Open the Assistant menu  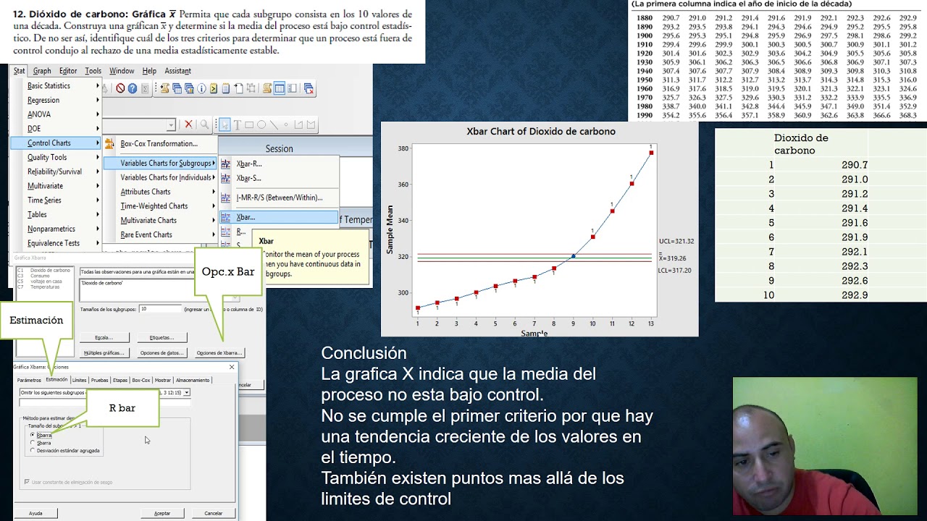[177, 71]
